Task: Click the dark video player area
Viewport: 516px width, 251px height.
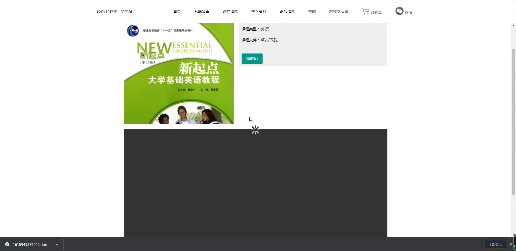Action: point(256,183)
